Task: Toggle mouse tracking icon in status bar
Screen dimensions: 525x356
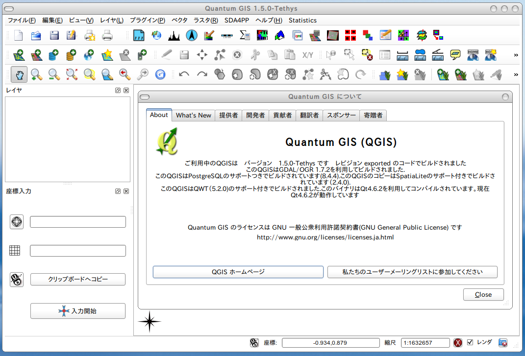Action: 254,343
